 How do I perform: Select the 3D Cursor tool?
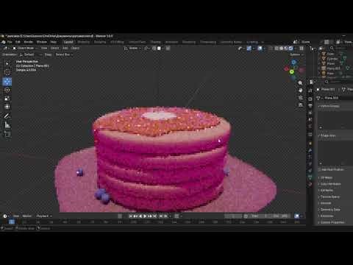tap(7, 72)
